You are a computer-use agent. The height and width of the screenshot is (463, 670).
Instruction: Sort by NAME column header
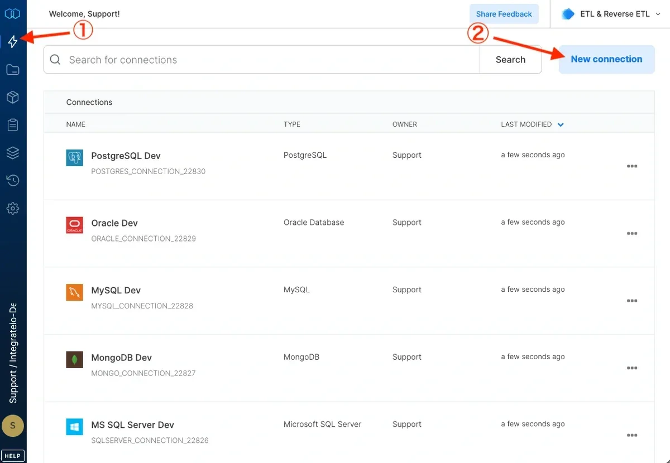(76, 124)
